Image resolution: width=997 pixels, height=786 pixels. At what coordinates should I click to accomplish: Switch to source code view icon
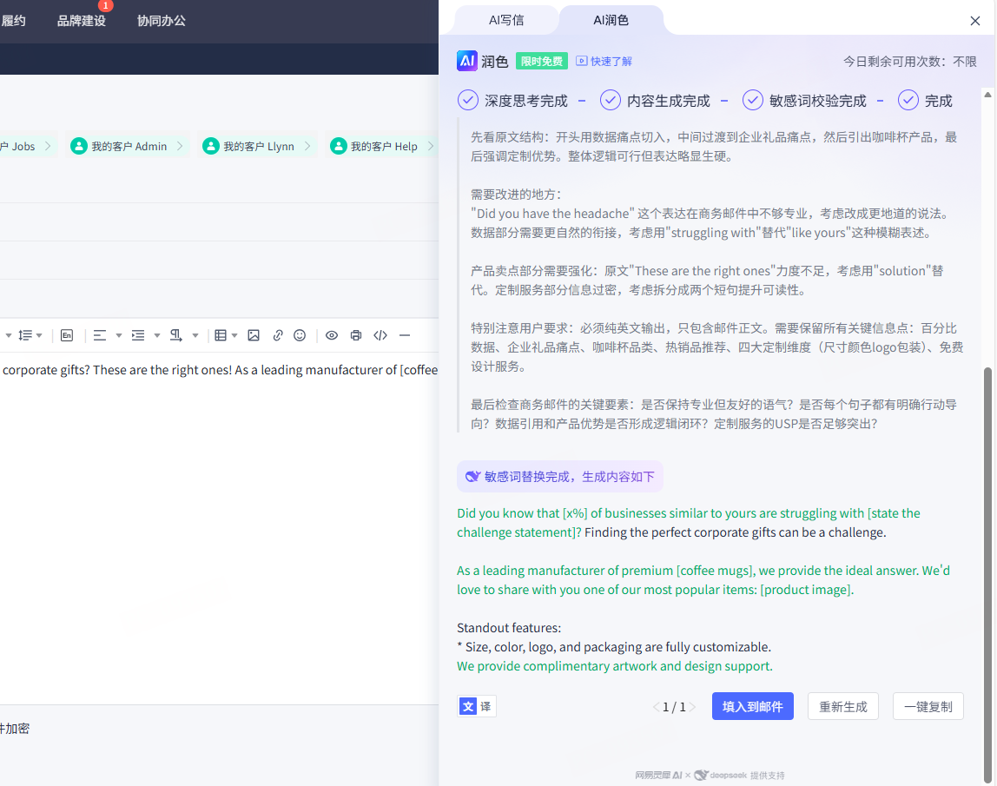point(380,335)
